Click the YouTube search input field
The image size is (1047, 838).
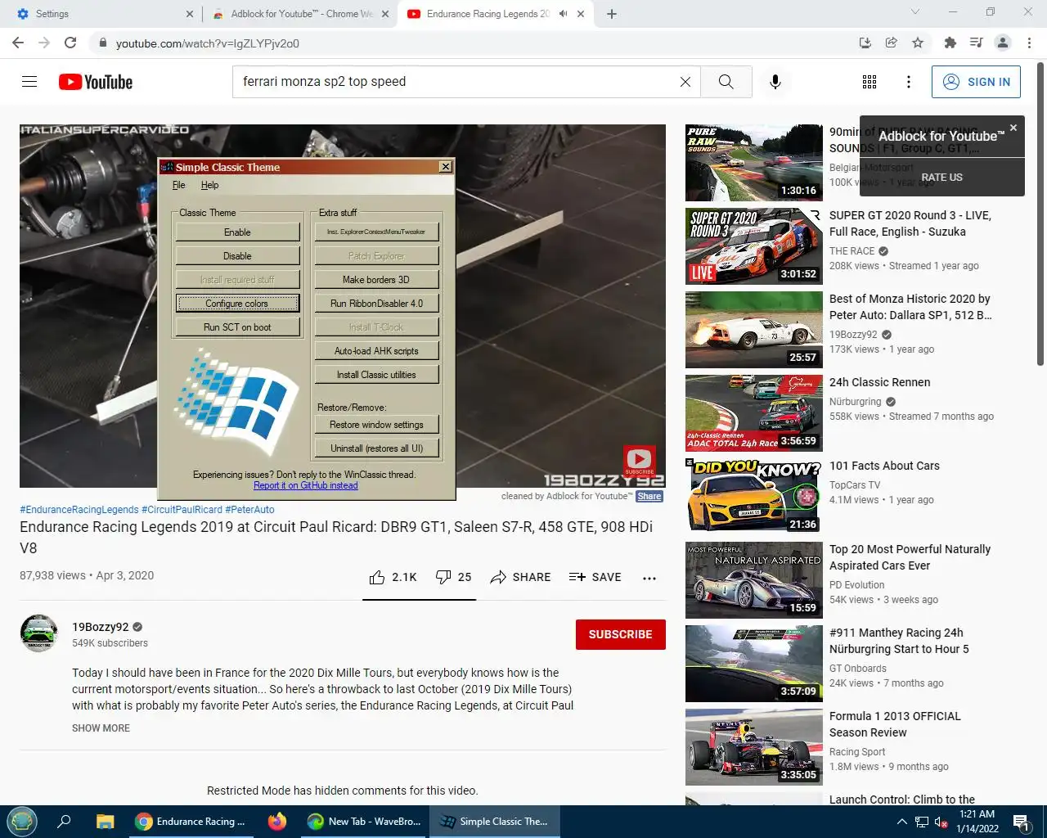coord(456,82)
